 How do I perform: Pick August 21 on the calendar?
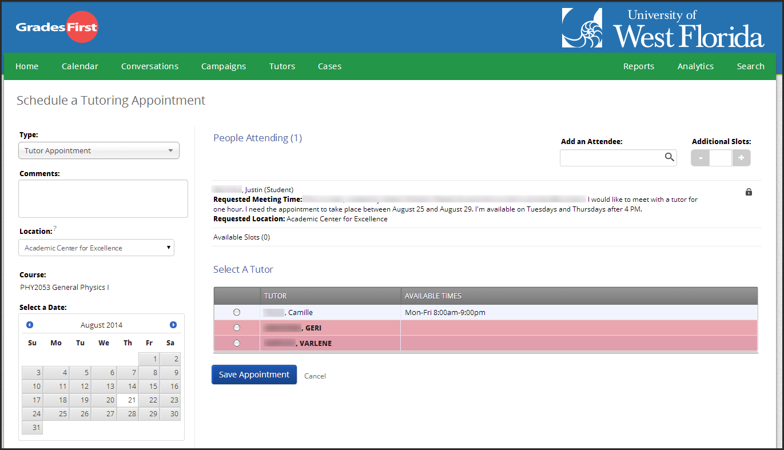(x=128, y=400)
